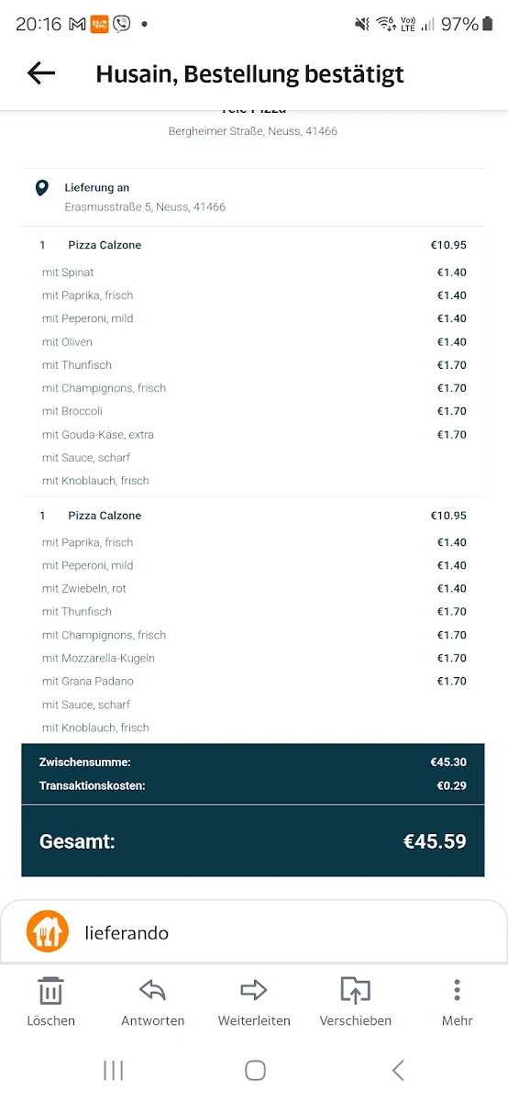Tap the Erasmusstraße 5 delivery address

(145, 207)
